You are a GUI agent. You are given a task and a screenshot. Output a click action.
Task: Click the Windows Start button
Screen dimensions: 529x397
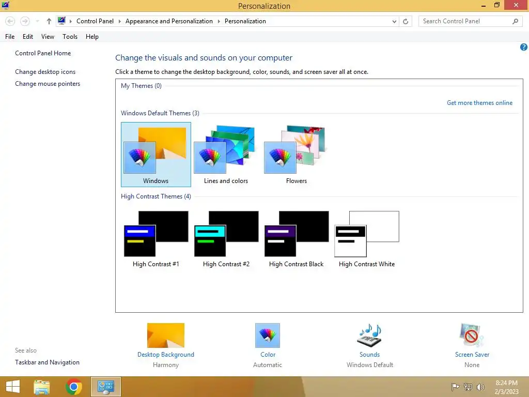click(x=13, y=387)
